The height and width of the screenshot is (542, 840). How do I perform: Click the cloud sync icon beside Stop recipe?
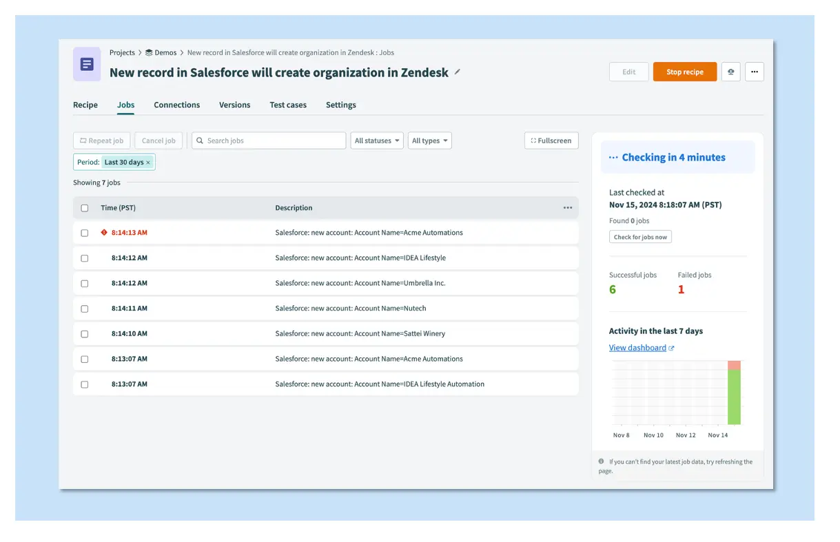(x=730, y=71)
